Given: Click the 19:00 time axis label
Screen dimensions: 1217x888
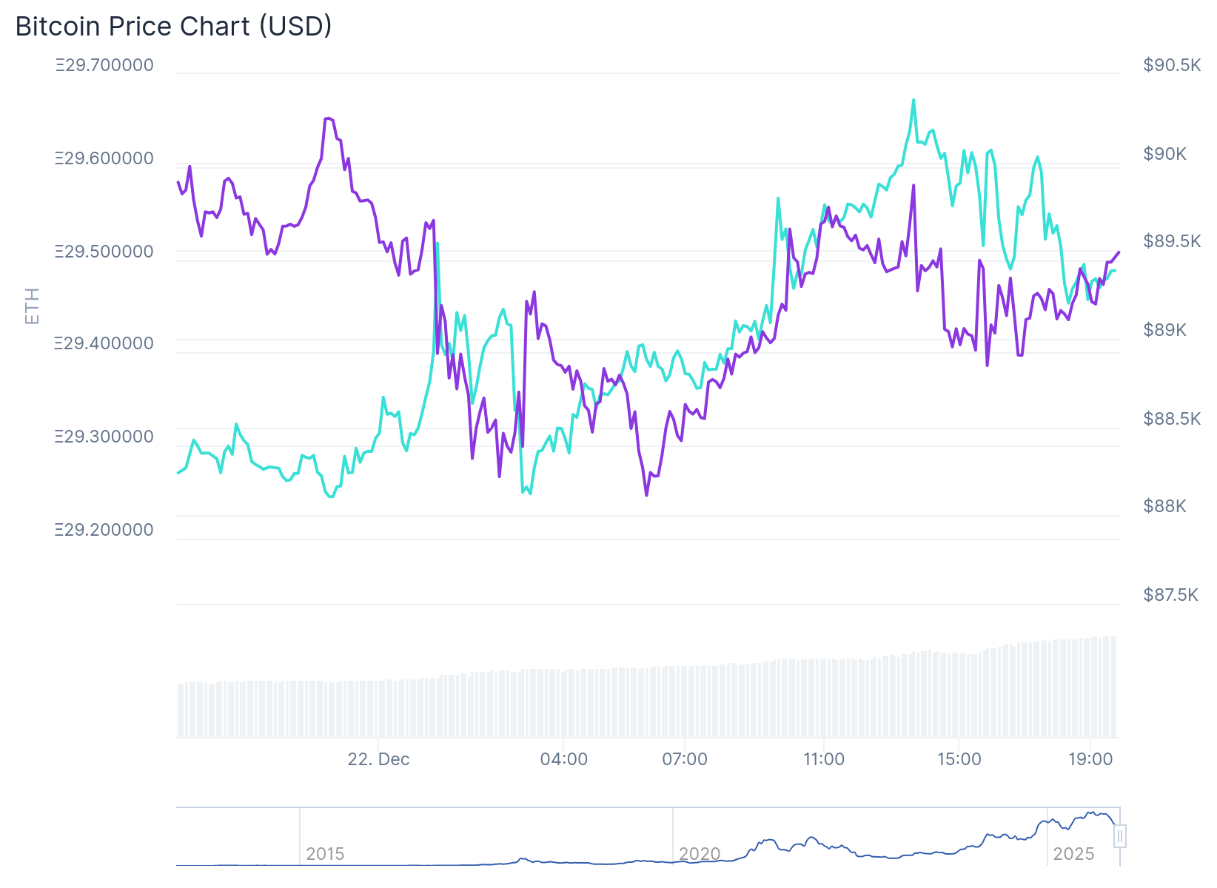Looking at the screenshot, I should (x=1090, y=759).
